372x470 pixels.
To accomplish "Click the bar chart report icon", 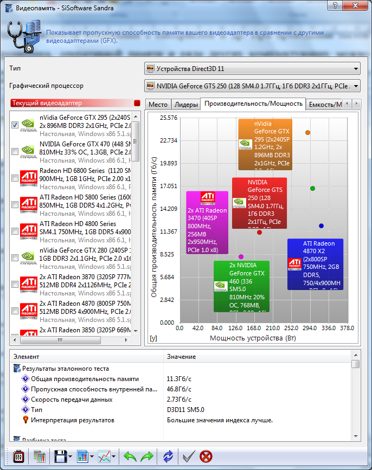I will point(82,456).
